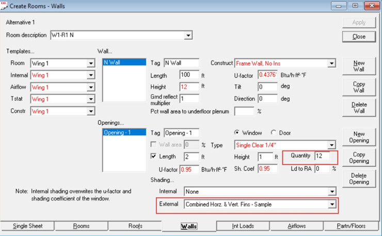Viewport: 382px width, 236px height.
Task: Switch to the Int Loads tab
Action: pyautogui.click(x=243, y=226)
